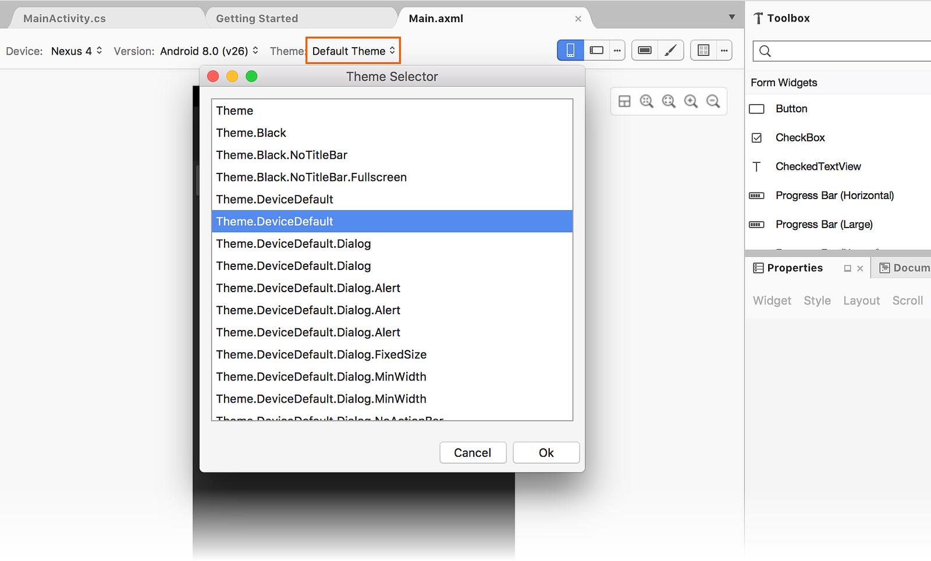This screenshot has height=561, width=931.
Task: Click the action bar settings icon
Action: [x=645, y=51]
